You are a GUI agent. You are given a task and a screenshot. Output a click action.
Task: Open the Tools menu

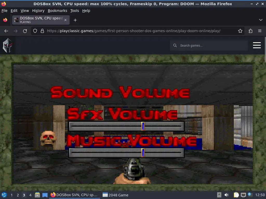75,11
